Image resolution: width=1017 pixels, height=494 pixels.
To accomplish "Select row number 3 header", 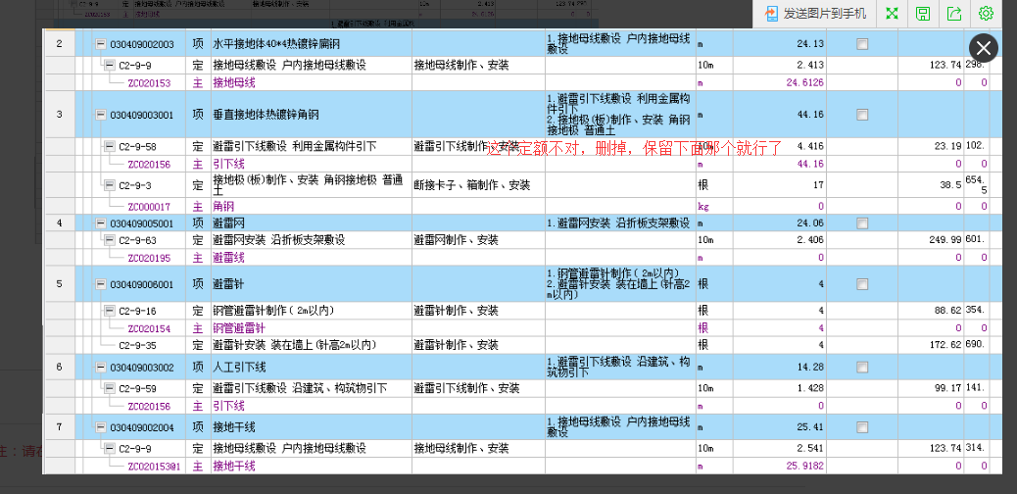I will 59,115.
